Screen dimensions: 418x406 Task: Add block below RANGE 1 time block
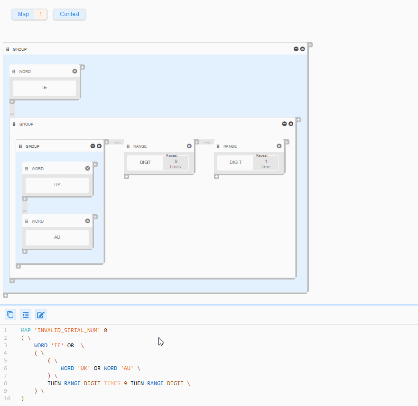coord(217,177)
